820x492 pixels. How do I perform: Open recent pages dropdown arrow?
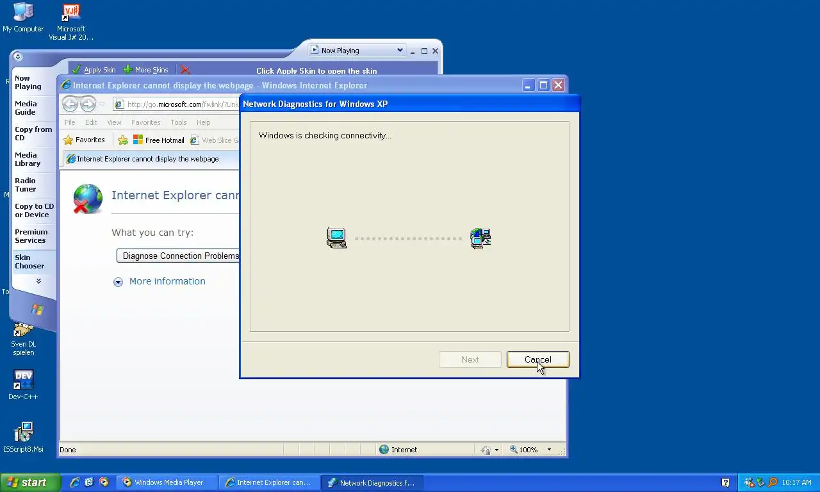(102, 104)
